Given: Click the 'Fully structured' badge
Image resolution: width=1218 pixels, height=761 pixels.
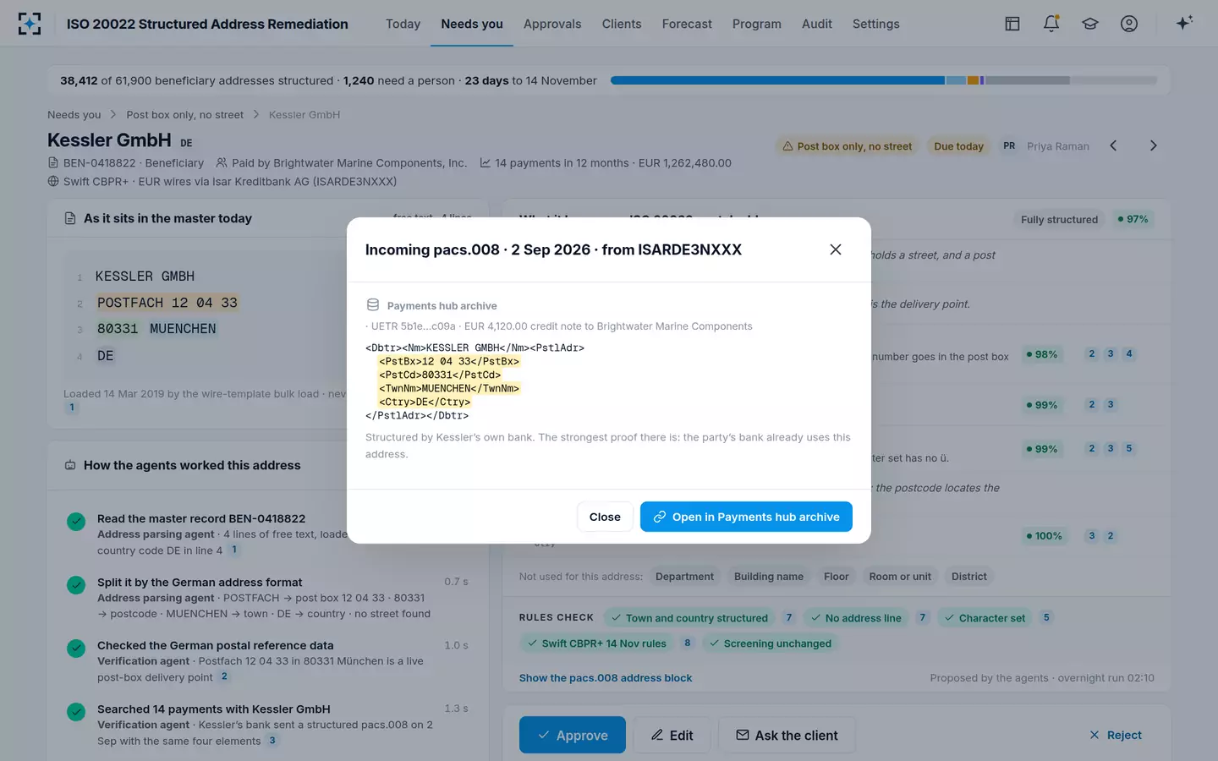Looking at the screenshot, I should point(1059,219).
